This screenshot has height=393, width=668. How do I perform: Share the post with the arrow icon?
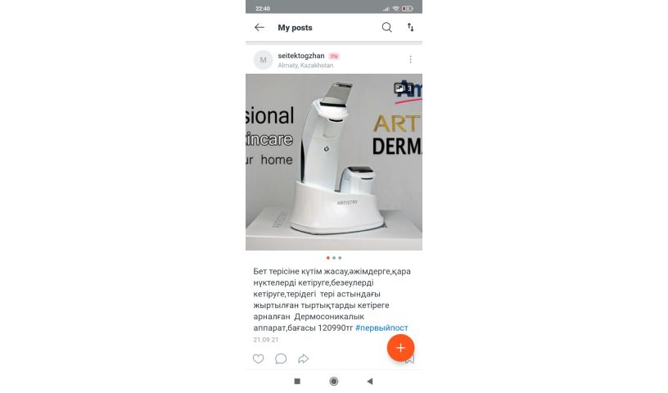(303, 359)
